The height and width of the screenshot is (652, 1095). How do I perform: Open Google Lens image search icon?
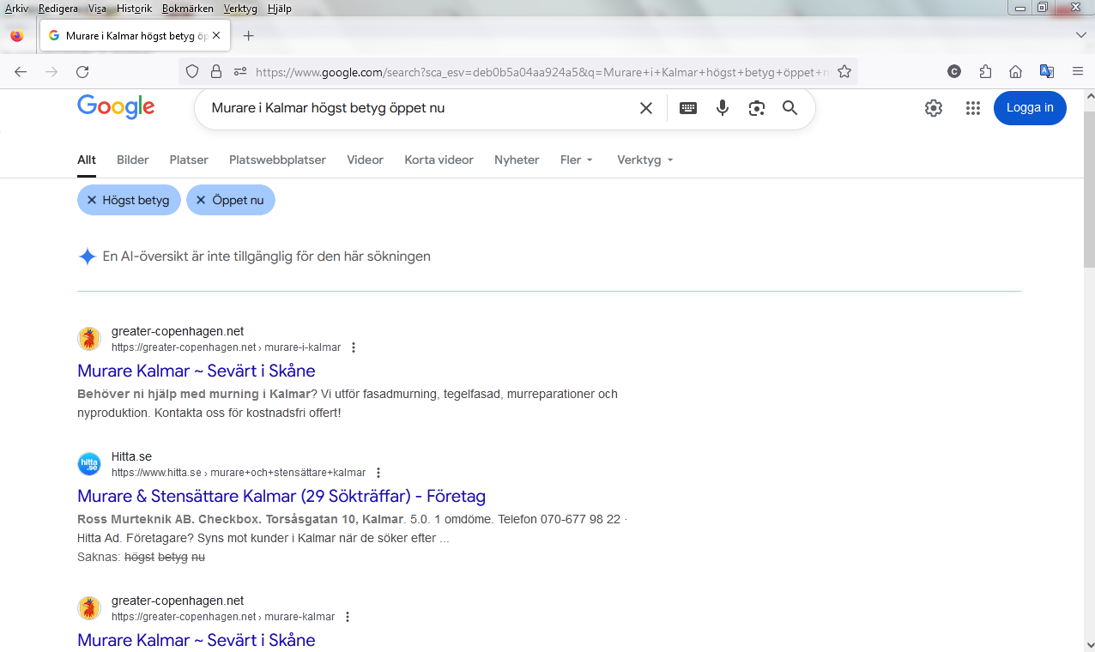(756, 108)
